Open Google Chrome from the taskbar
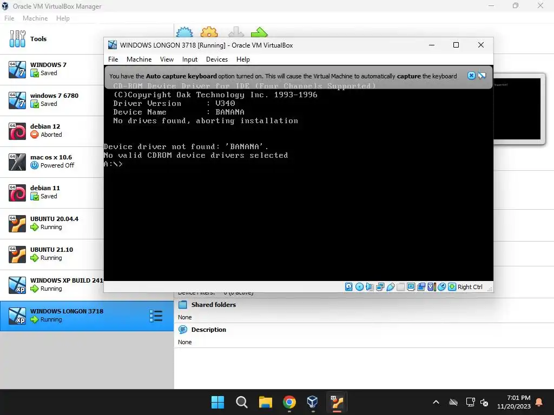554x415 pixels. point(289,402)
